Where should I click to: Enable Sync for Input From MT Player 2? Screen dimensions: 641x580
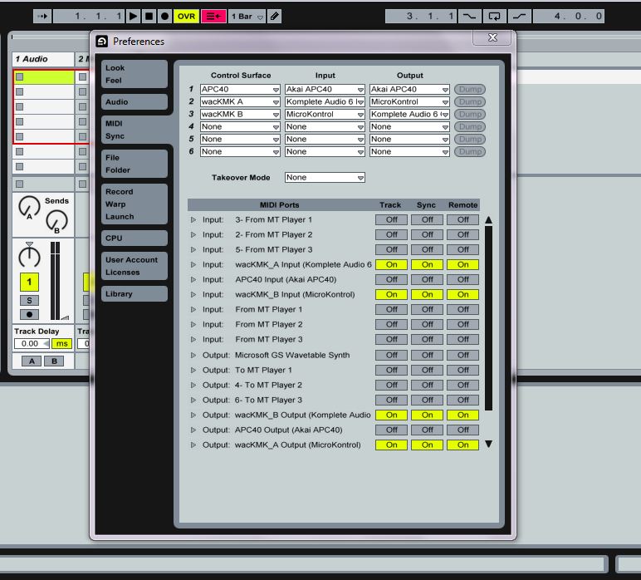(x=427, y=324)
